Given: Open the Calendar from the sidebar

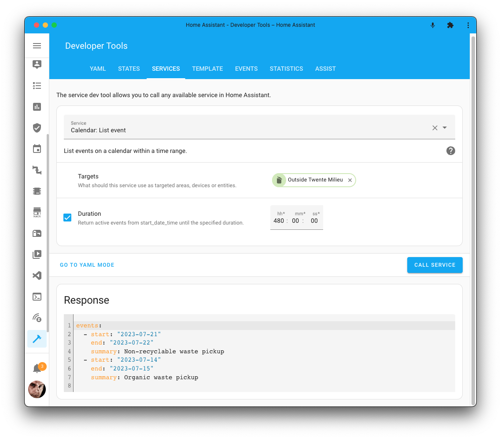Looking at the screenshot, I should click(37, 149).
